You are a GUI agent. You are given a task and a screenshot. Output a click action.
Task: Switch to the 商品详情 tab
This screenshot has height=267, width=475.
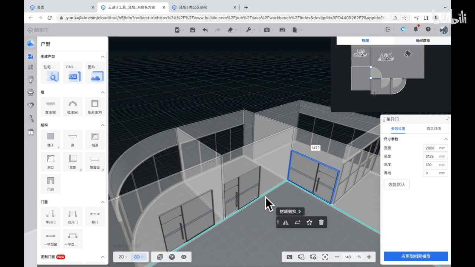pyautogui.click(x=433, y=129)
